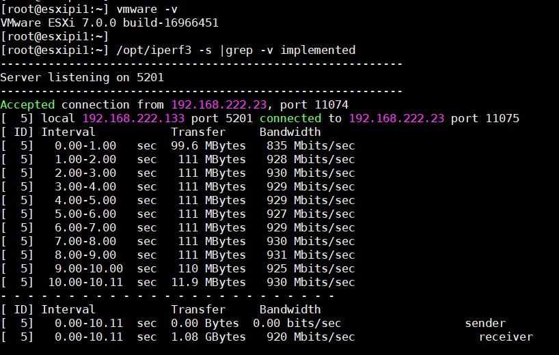
Task: Click the '928 Mbits/sec' bandwidth value
Action: point(310,159)
